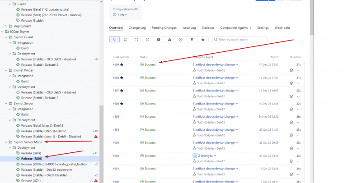Filter builds by running spinner icon

point(136,40)
